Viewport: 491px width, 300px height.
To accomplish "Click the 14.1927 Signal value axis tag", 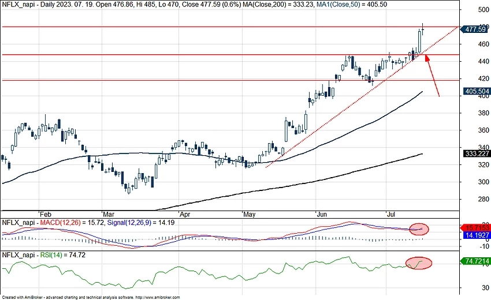I will 477,235.
